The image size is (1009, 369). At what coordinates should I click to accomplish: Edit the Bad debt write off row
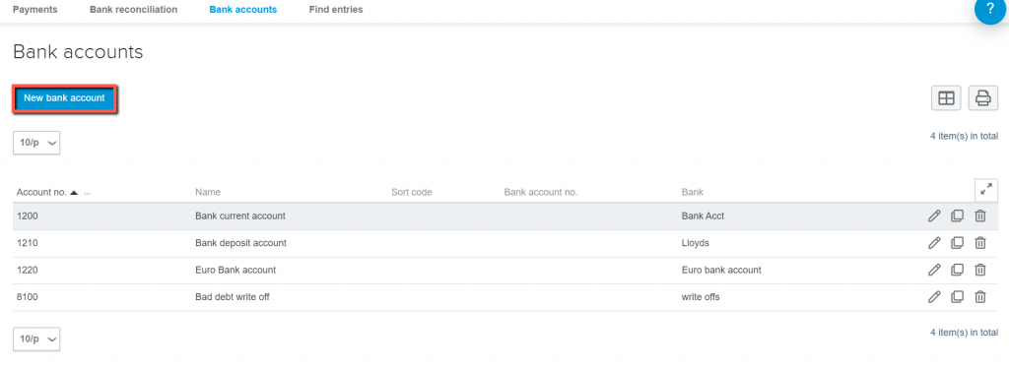[x=934, y=297]
